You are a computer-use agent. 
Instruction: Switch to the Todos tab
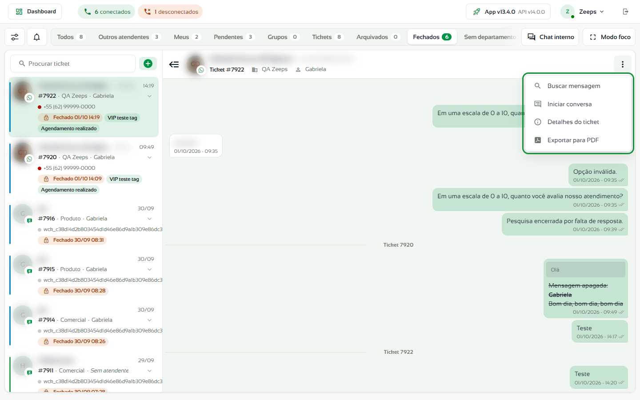[x=71, y=37]
